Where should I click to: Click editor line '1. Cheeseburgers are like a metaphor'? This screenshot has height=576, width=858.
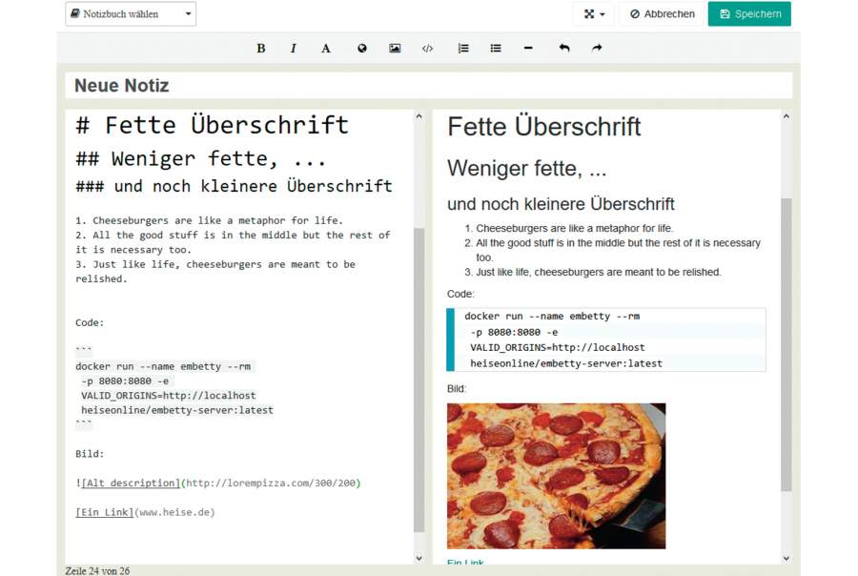(x=209, y=220)
